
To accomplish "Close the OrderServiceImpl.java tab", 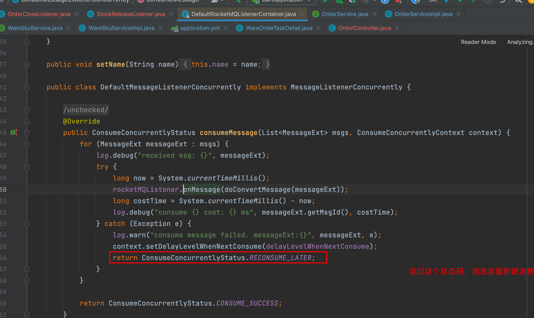I will (458, 14).
